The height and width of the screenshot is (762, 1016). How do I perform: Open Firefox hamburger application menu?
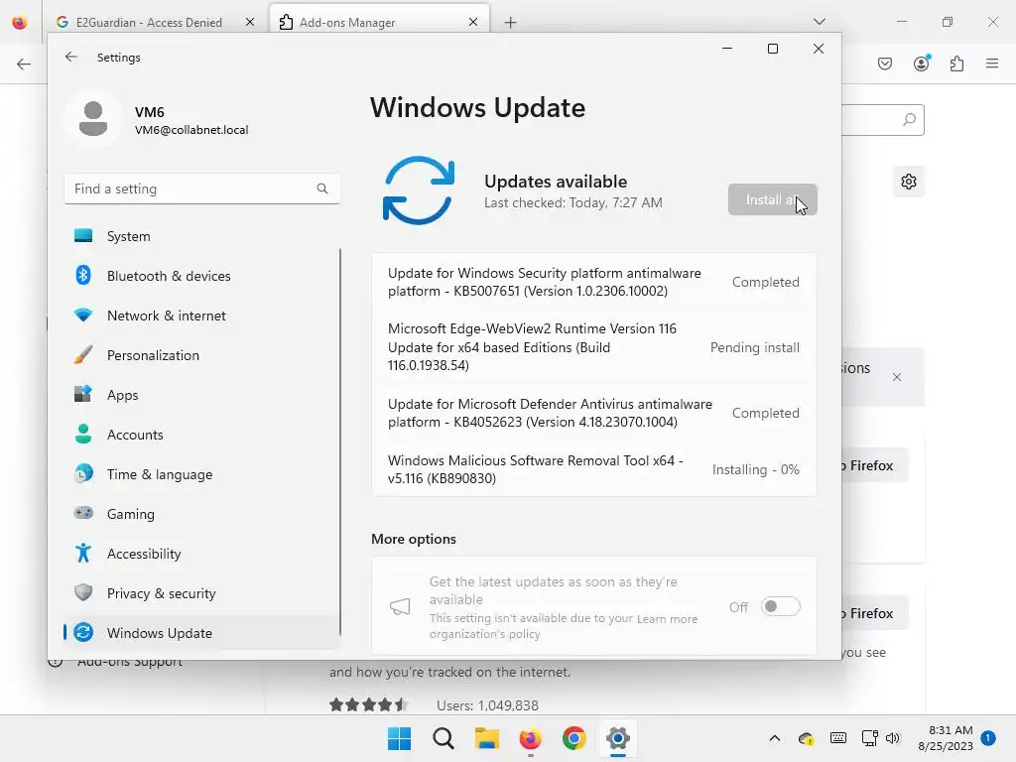[992, 63]
